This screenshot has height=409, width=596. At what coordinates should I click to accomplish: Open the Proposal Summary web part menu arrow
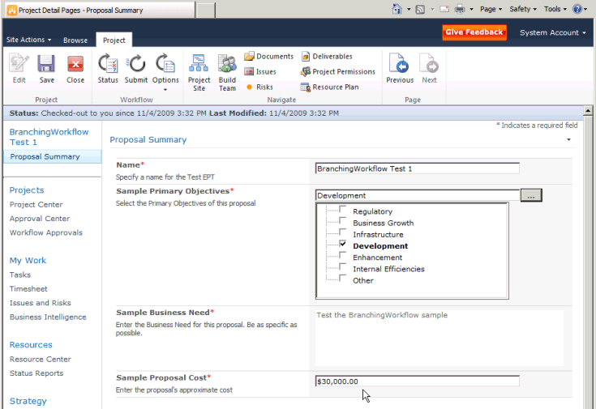(x=568, y=139)
